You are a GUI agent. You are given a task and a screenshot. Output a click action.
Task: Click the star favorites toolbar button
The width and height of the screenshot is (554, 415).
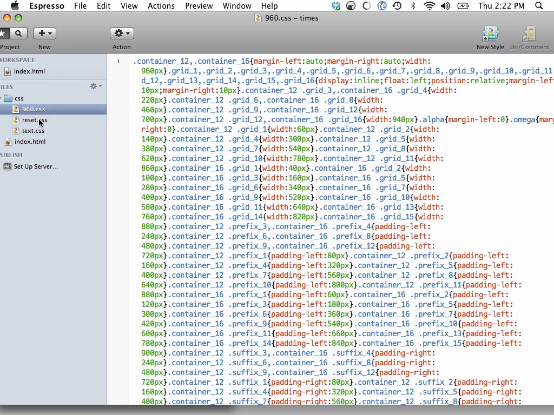click(4, 34)
